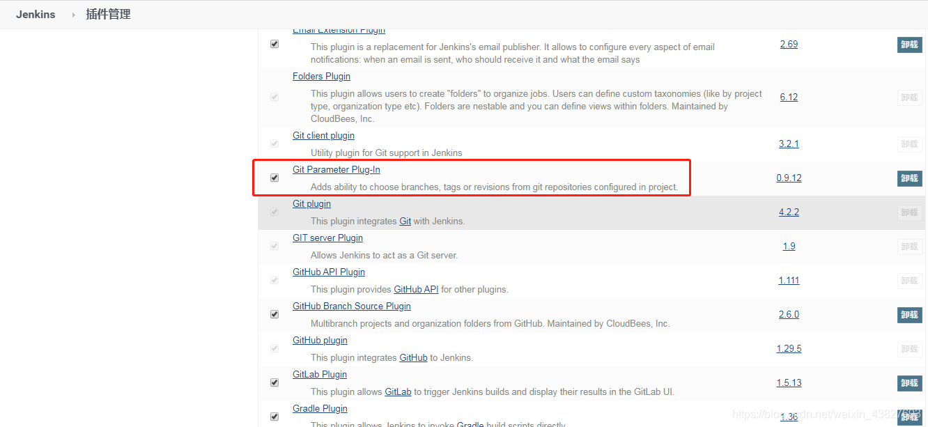The height and width of the screenshot is (427, 928).
Task: Toggle the Git Parameter Plug-In checkbox
Action: click(x=274, y=178)
